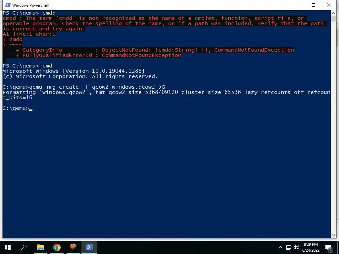The image size is (339, 254).
Task: Show hidden system tray icons
Action: point(280,247)
